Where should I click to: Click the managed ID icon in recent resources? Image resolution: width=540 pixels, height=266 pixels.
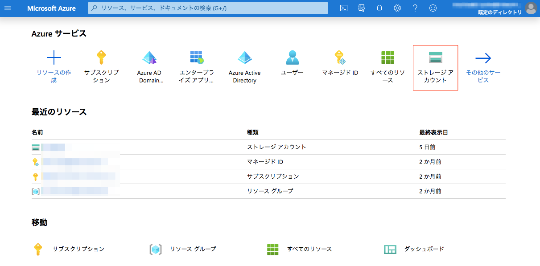tap(36, 162)
